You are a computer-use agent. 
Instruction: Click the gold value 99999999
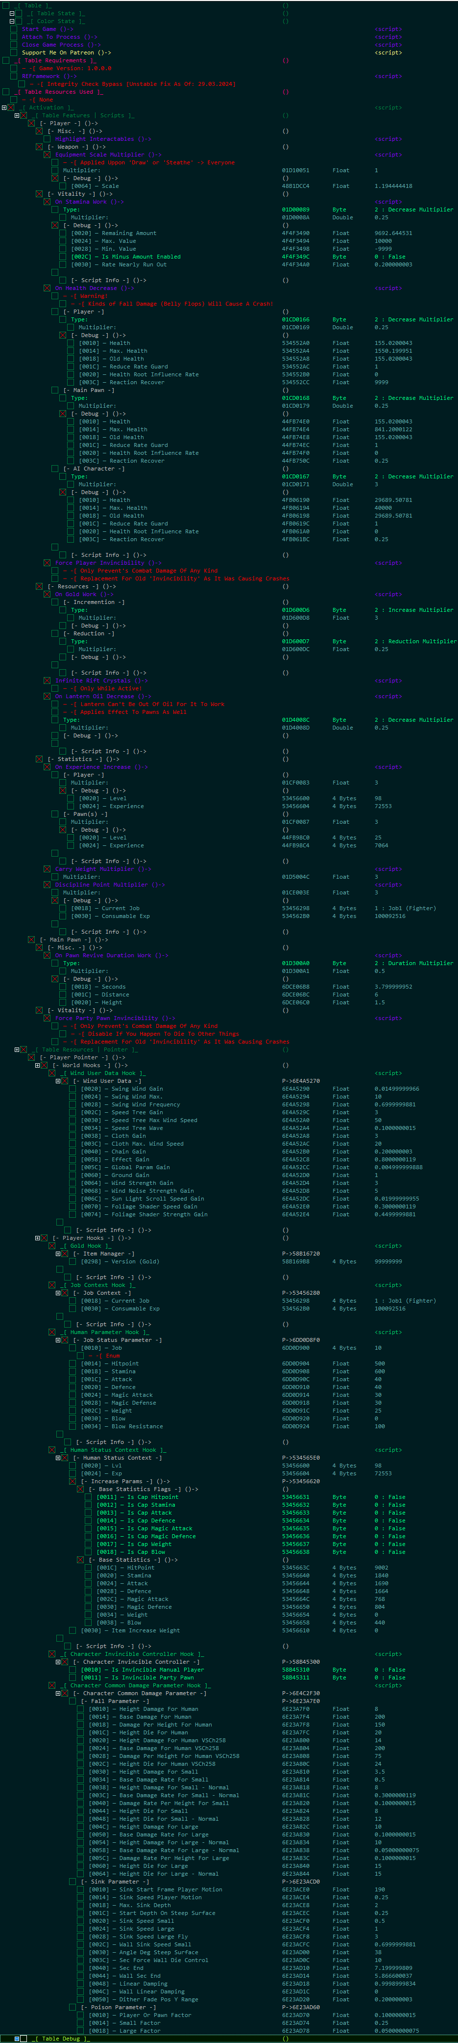[x=388, y=1261]
